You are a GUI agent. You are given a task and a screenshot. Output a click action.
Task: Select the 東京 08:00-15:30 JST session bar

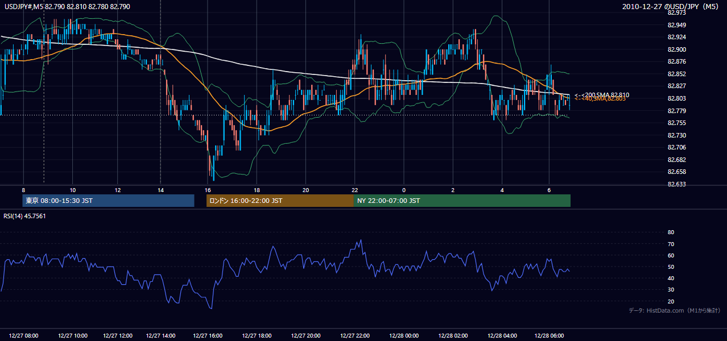(109, 201)
